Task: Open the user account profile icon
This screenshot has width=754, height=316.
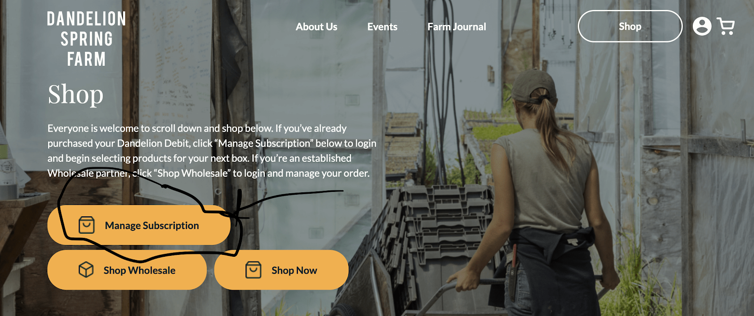Action: coord(702,26)
